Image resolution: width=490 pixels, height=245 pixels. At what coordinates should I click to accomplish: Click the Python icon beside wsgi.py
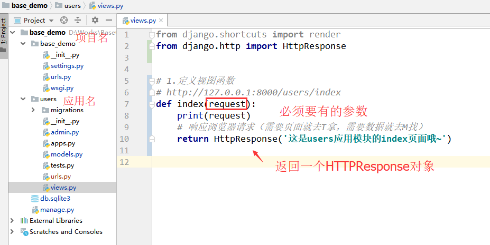tap(46, 88)
